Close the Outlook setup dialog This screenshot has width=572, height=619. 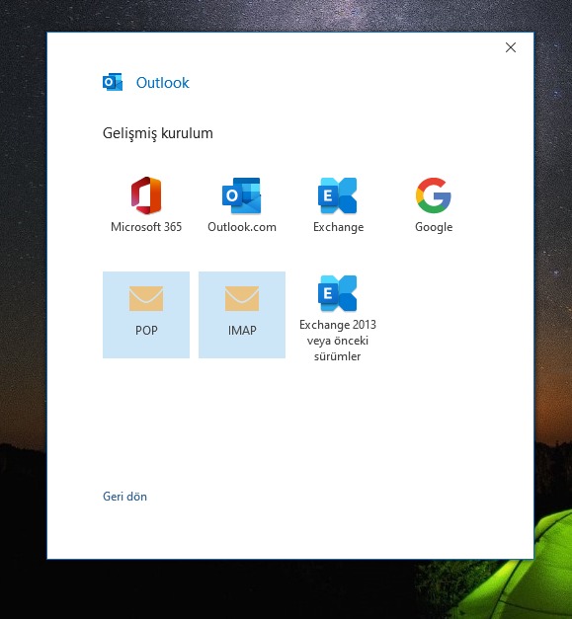tap(511, 47)
